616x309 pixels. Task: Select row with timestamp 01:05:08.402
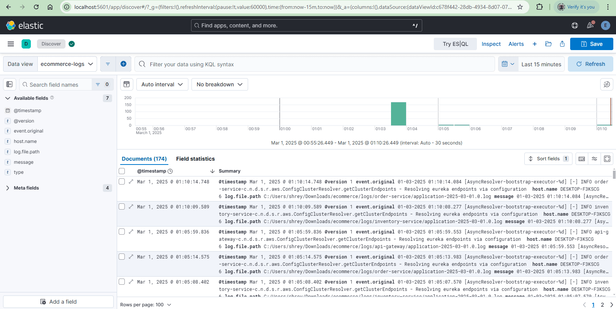122,282
